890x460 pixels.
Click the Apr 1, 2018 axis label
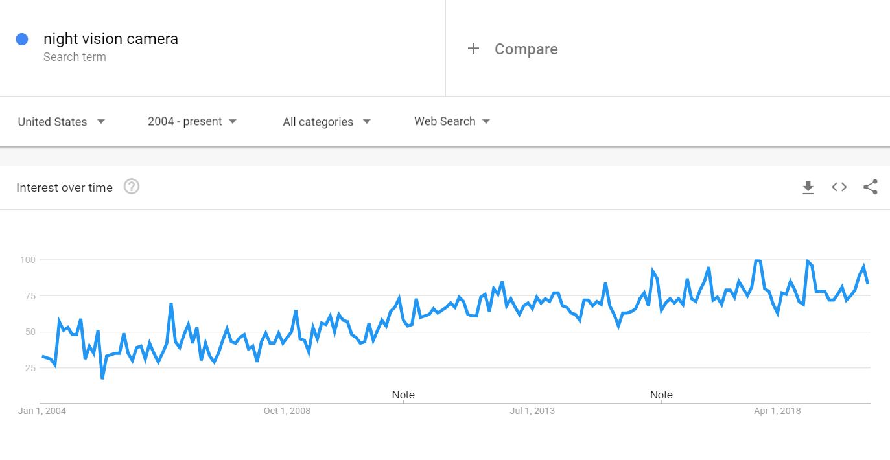coord(777,411)
